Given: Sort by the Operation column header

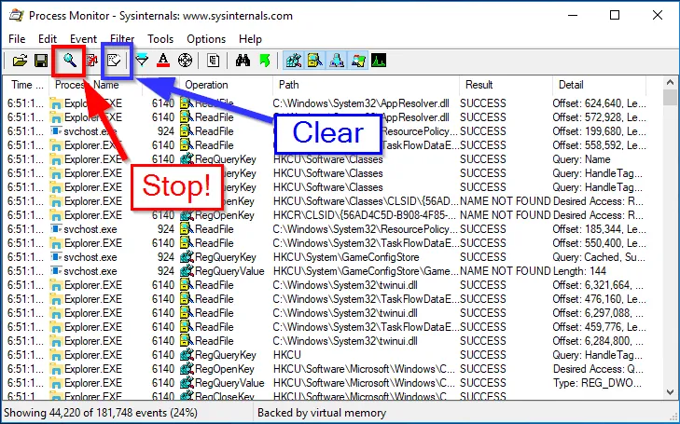Looking at the screenshot, I should click(x=206, y=85).
